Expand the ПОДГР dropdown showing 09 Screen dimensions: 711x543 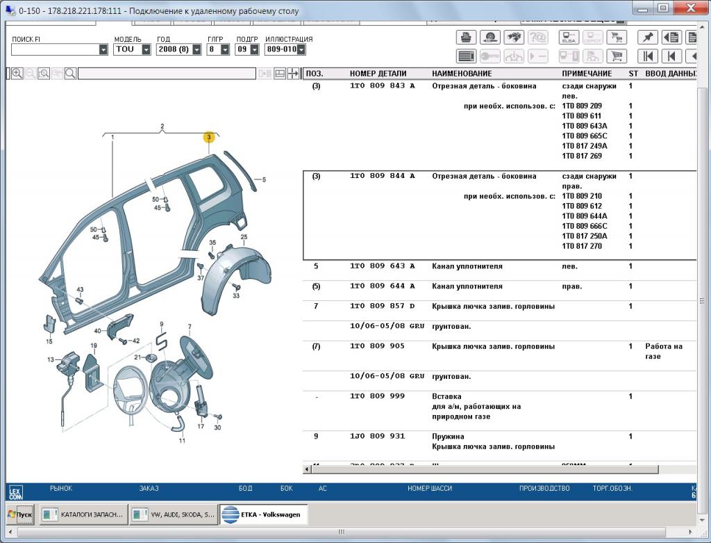254,49
